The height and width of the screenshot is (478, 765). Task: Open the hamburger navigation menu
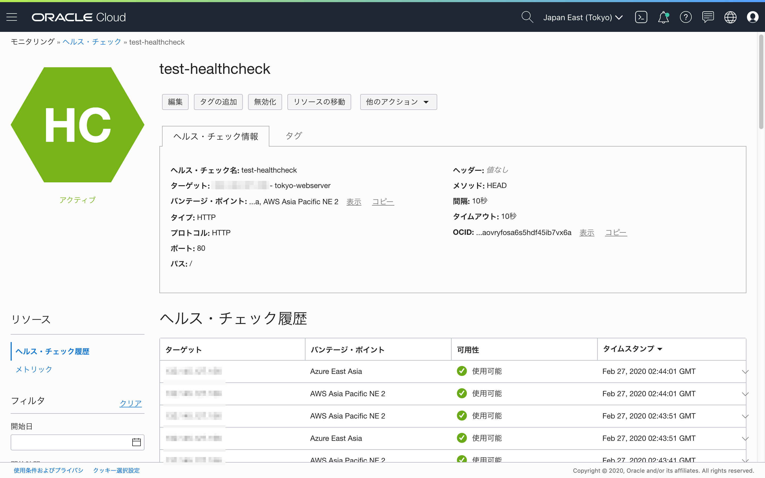click(x=12, y=17)
